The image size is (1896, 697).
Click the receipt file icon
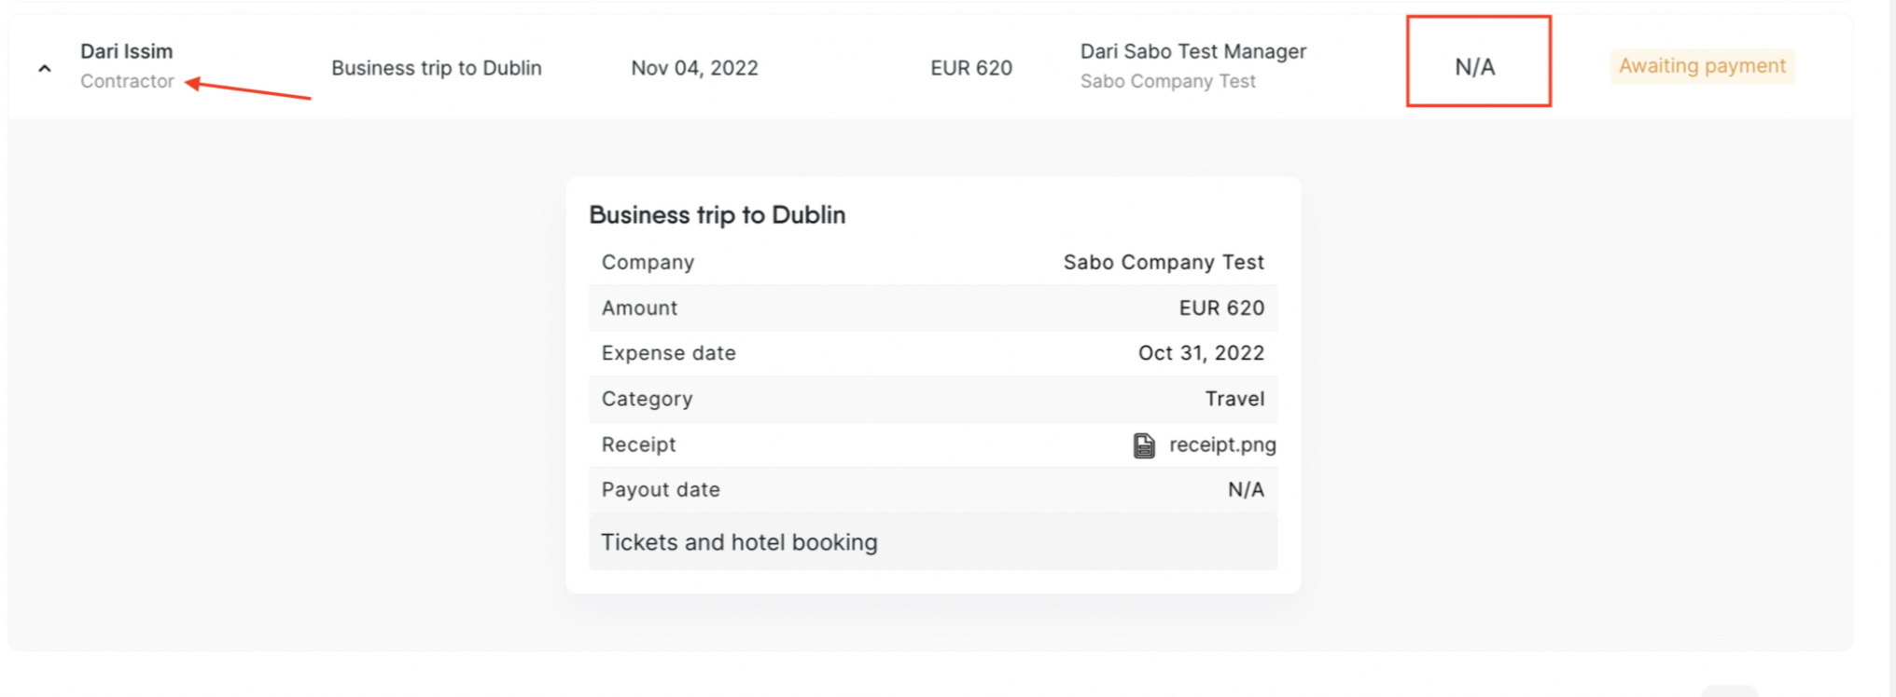pos(1144,445)
